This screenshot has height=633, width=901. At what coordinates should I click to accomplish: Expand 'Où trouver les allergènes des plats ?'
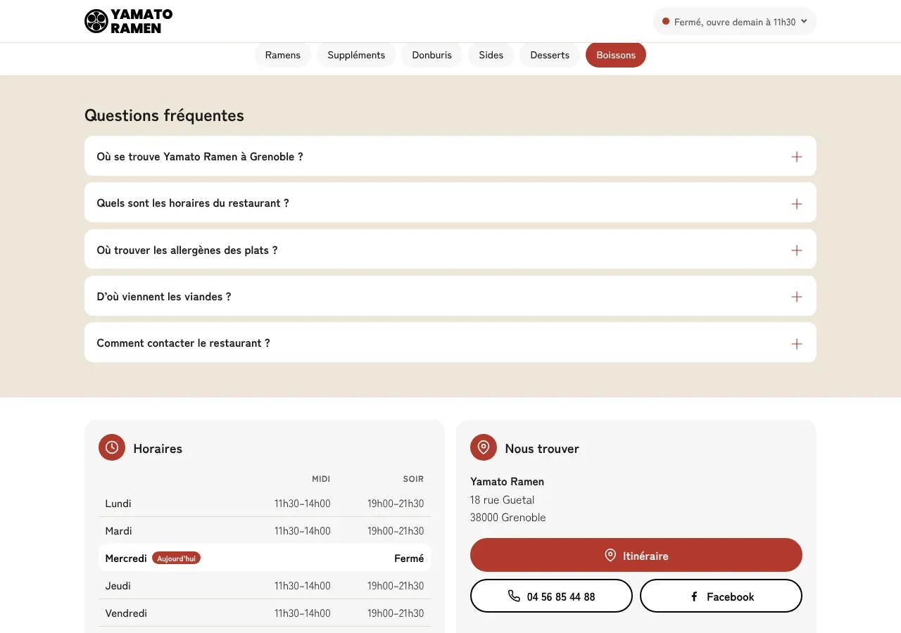coord(450,250)
